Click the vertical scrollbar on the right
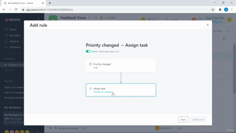 coord(235,69)
